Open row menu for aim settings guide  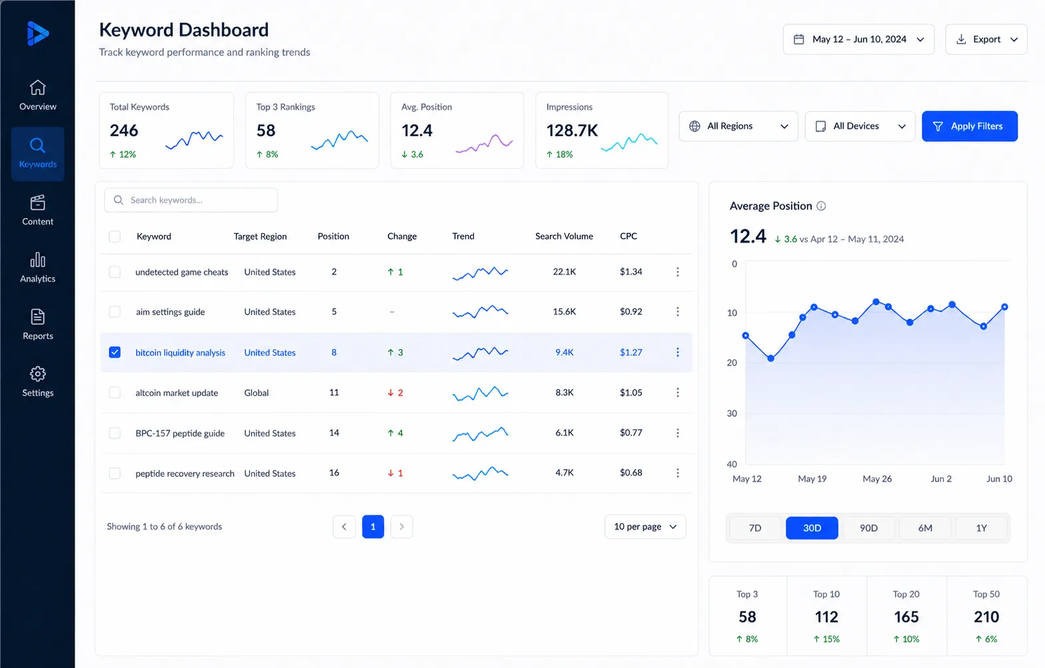tap(678, 312)
